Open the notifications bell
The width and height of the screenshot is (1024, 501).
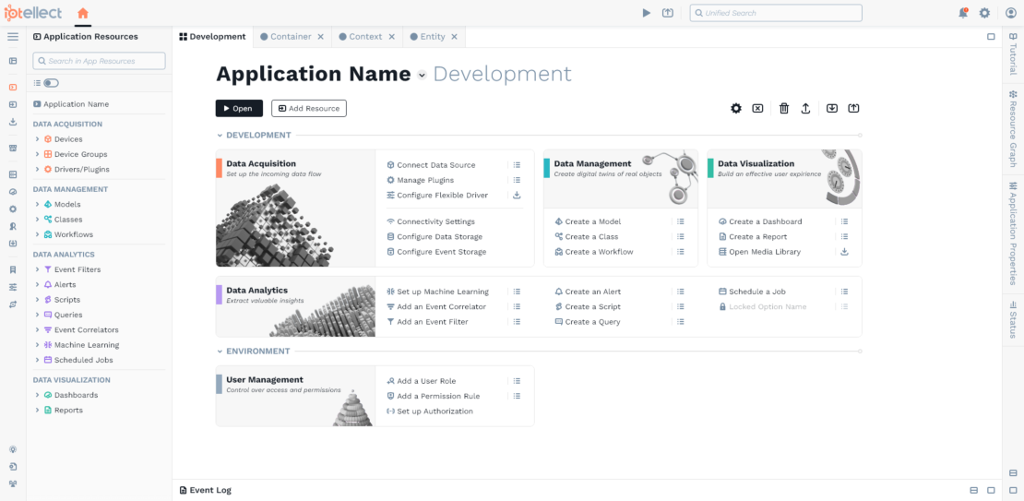coord(963,13)
